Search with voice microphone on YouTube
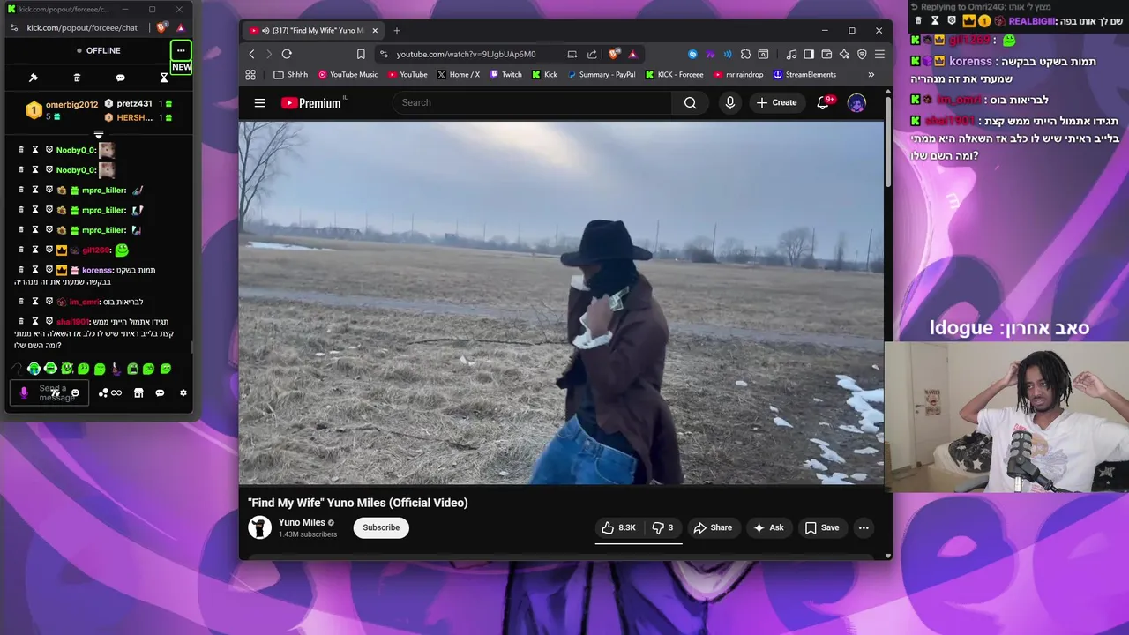 click(x=729, y=102)
